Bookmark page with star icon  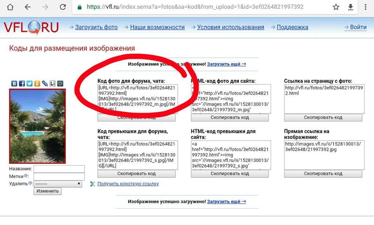pos(336,7)
